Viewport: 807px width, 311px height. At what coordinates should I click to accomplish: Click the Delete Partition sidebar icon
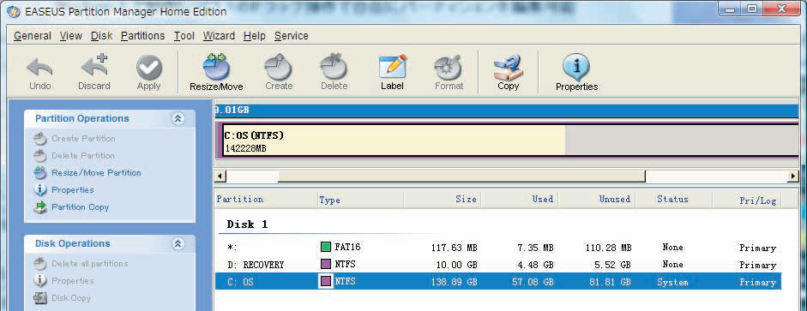pos(40,156)
